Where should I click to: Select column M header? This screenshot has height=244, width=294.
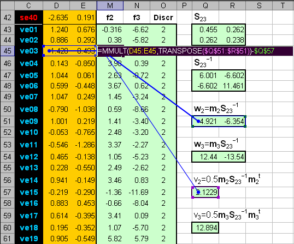tap(110, 5)
